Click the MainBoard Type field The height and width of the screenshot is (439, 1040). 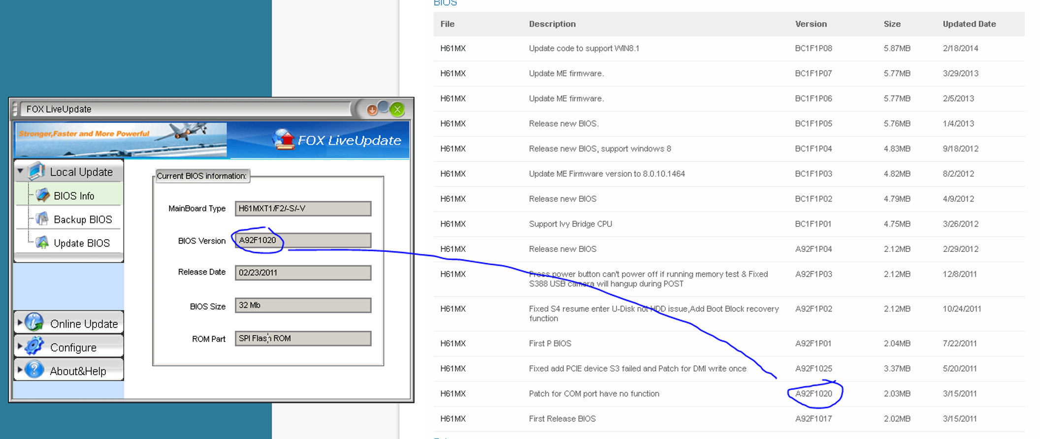click(x=303, y=209)
